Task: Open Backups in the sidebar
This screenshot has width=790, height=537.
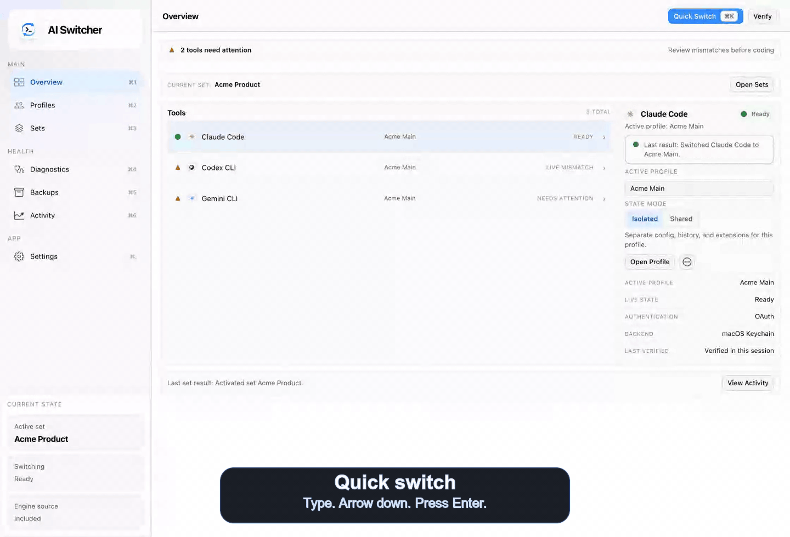Action: coord(75,192)
